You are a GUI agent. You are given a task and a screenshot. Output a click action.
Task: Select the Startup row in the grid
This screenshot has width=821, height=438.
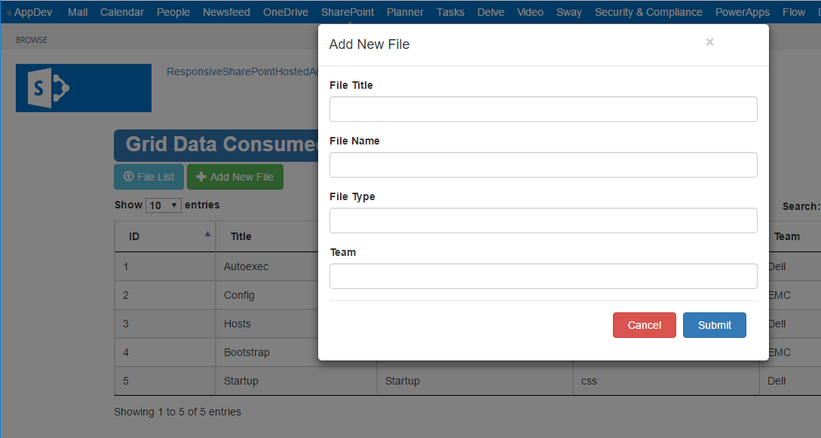[241, 381]
